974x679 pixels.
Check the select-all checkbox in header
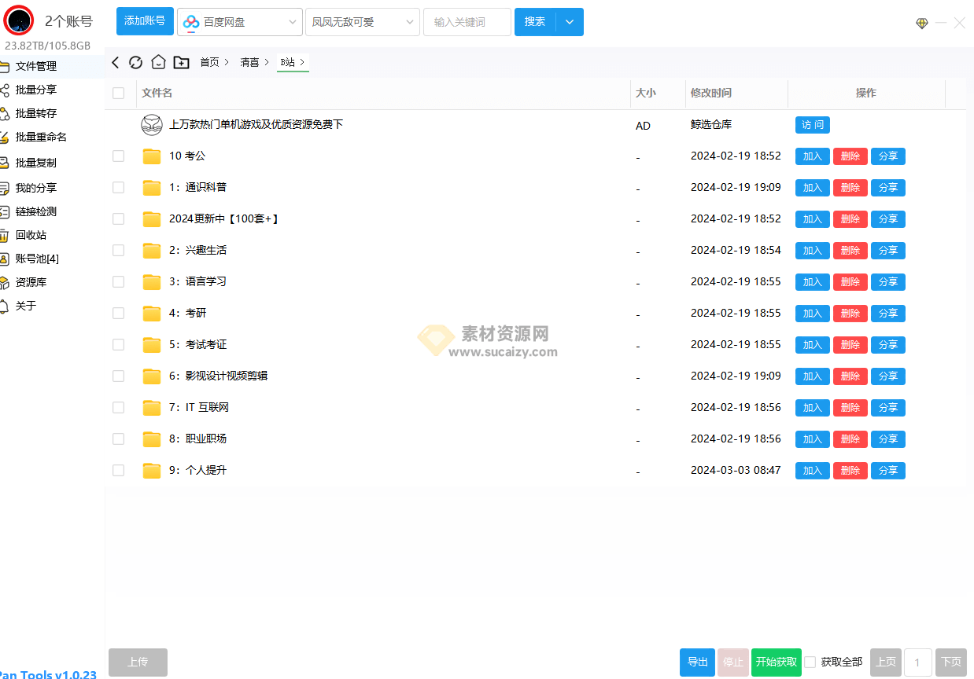point(118,92)
